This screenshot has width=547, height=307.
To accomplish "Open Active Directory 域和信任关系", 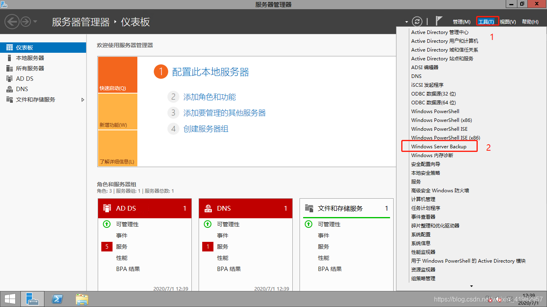I will click(444, 50).
